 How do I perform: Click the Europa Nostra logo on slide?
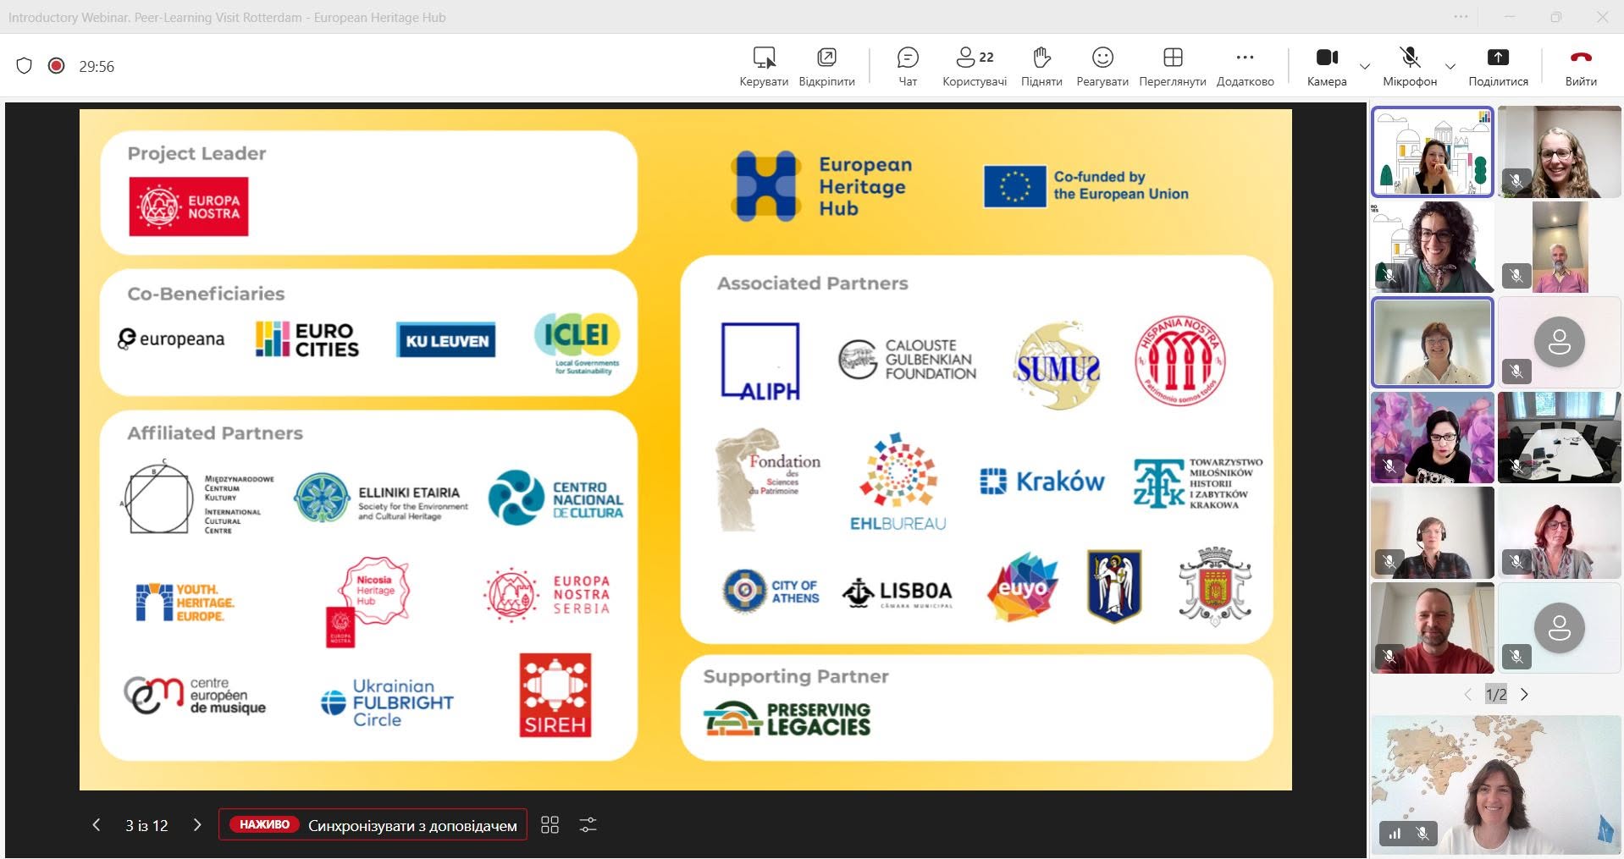pyautogui.click(x=189, y=206)
